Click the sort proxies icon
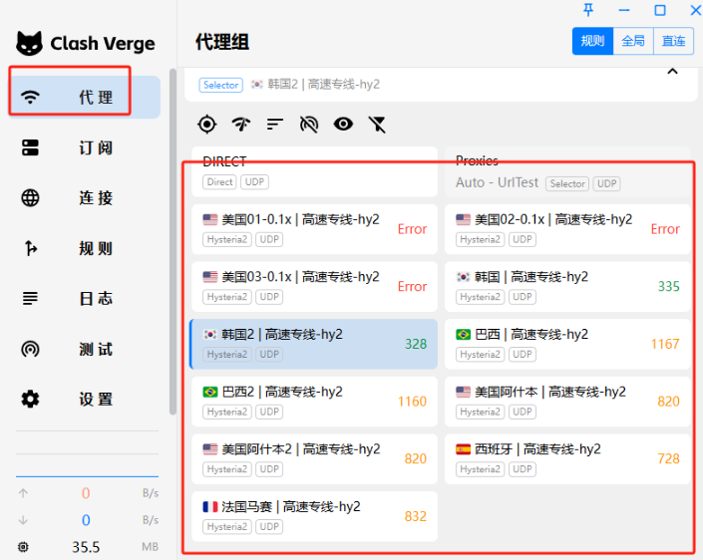 click(x=274, y=124)
